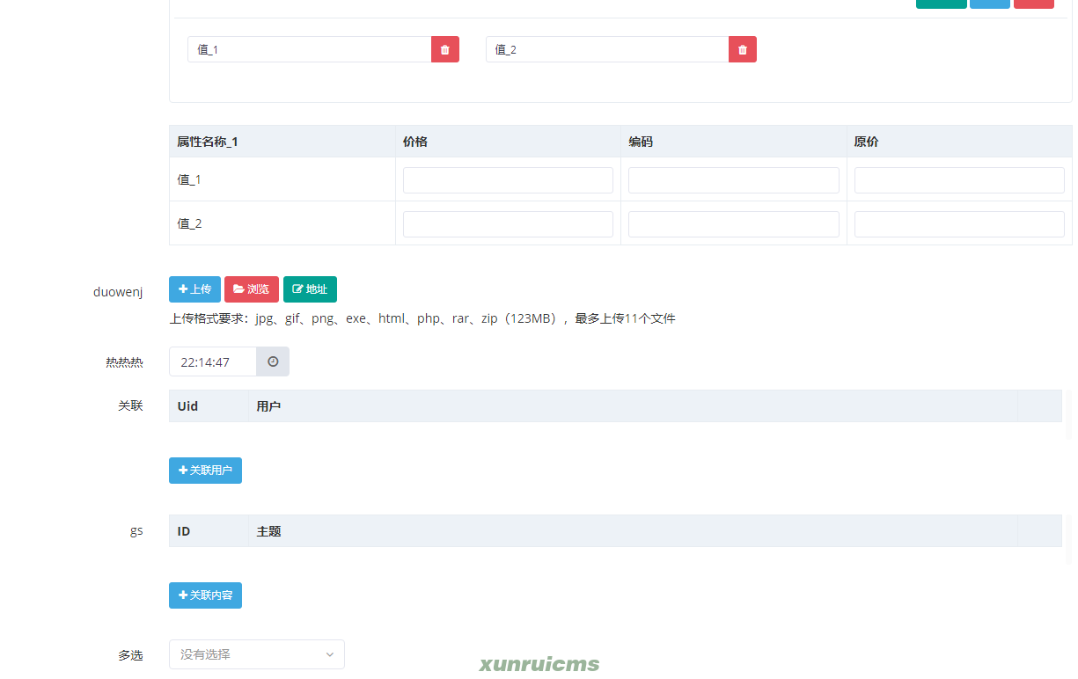Focus 价格 input for row 值_1

point(508,180)
